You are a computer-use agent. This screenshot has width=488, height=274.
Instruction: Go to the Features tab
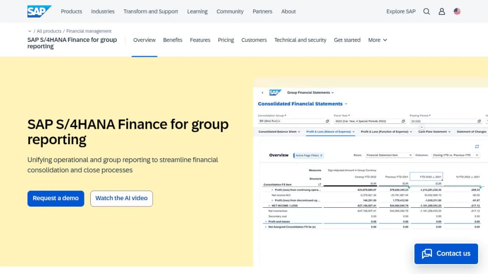point(200,40)
